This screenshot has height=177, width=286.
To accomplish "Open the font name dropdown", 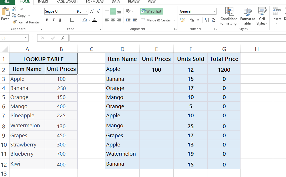I will click(x=73, y=11).
